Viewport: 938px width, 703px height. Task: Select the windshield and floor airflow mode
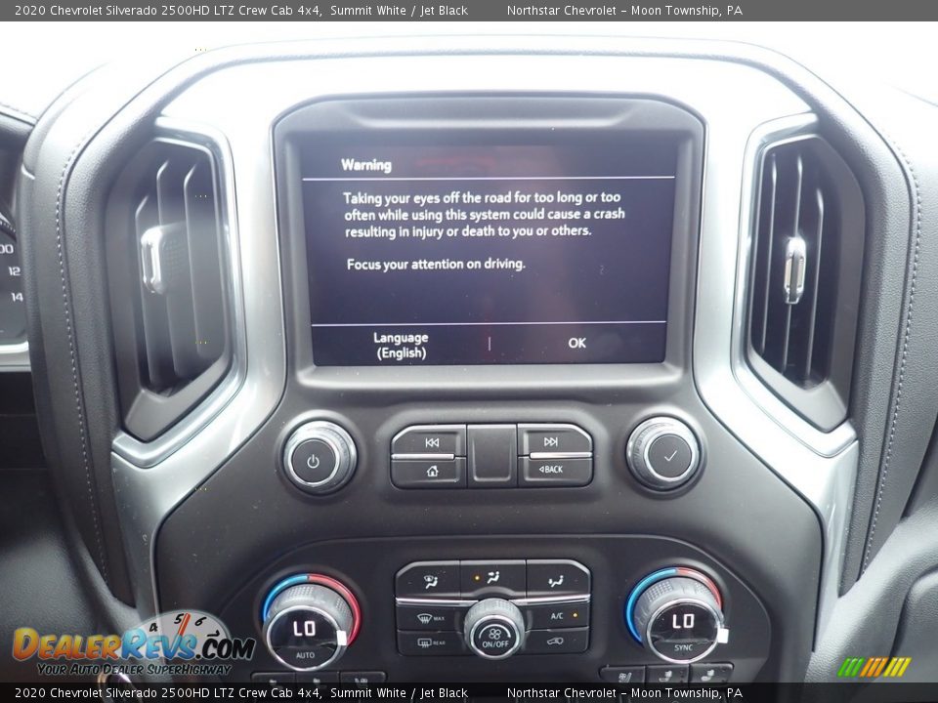tap(428, 581)
